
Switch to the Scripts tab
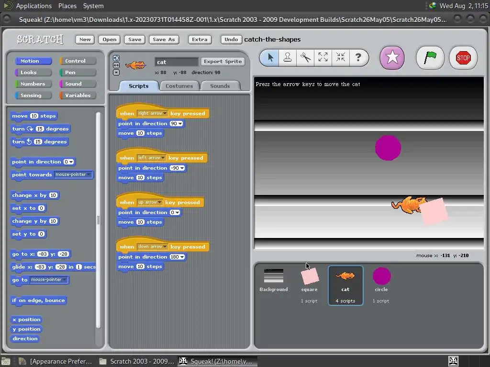pos(139,86)
